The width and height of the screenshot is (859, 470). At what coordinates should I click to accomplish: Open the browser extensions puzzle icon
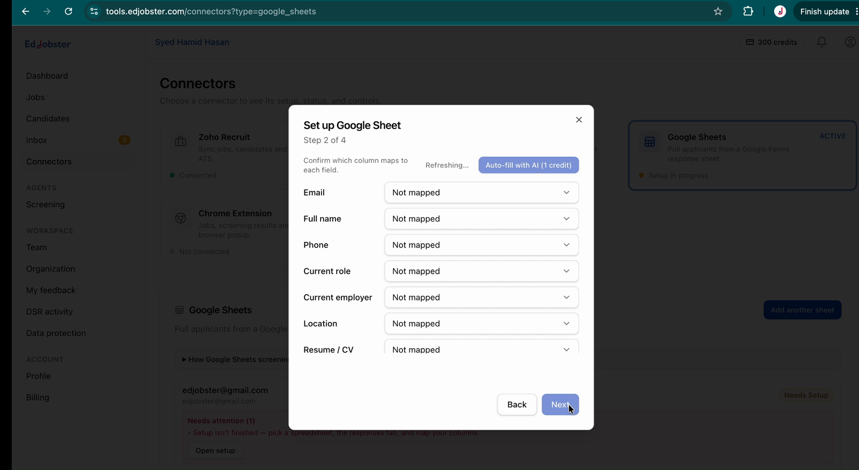tap(748, 11)
